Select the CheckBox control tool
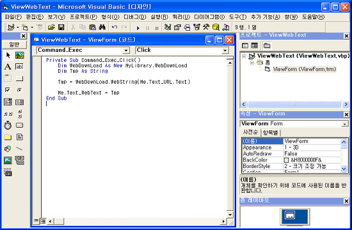This screenshot has width=352, height=230. click(x=8, y=90)
